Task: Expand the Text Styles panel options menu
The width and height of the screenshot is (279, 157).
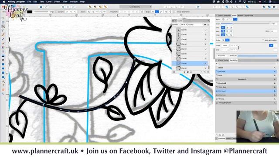Action: (x=277, y=60)
